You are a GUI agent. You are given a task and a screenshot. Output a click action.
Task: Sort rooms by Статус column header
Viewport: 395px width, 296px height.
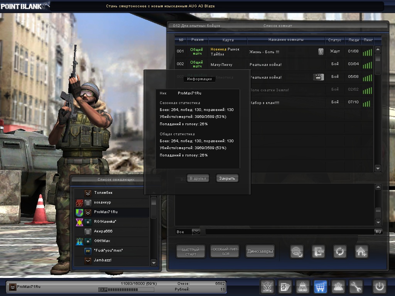334,40
